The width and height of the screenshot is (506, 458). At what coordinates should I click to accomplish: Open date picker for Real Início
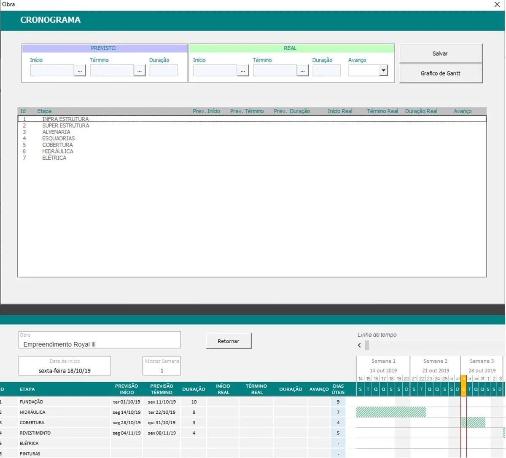click(243, 71)
